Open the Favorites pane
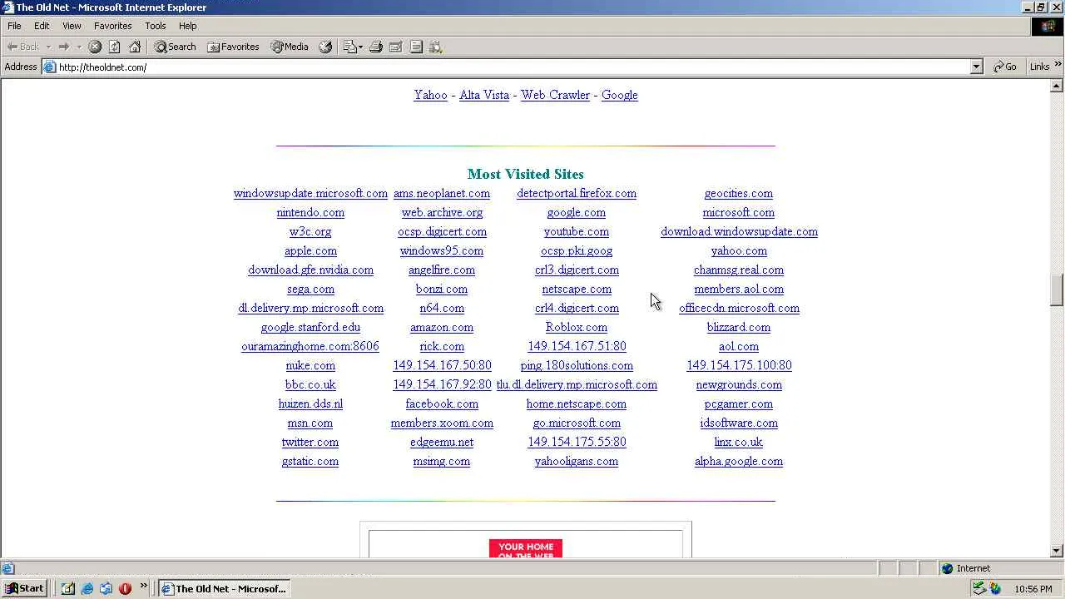Viewport: 1065px width, 599px height. click(233, 47)
